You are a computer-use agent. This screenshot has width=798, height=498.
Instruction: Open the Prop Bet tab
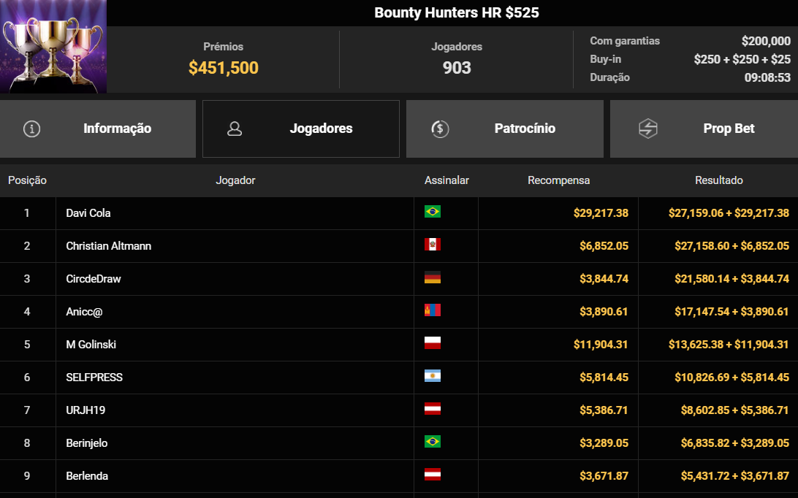click(x=729, y=129)
